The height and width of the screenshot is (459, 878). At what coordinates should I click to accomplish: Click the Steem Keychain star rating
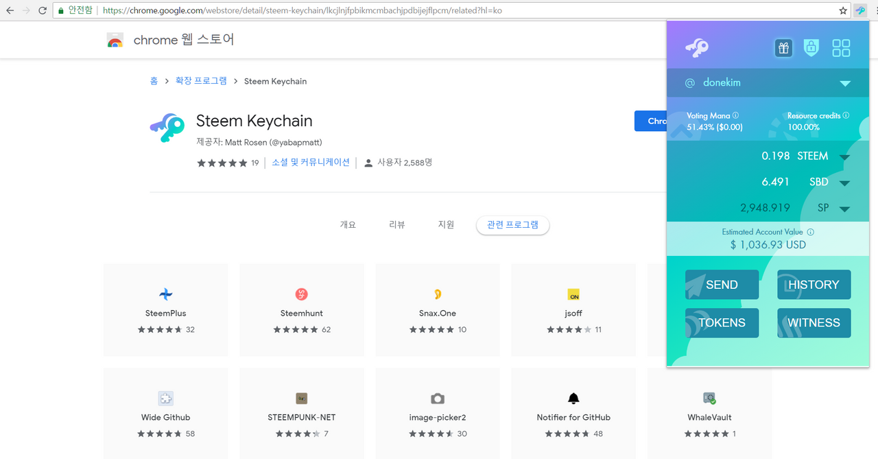pyautogui.click(x=222, y=163)
